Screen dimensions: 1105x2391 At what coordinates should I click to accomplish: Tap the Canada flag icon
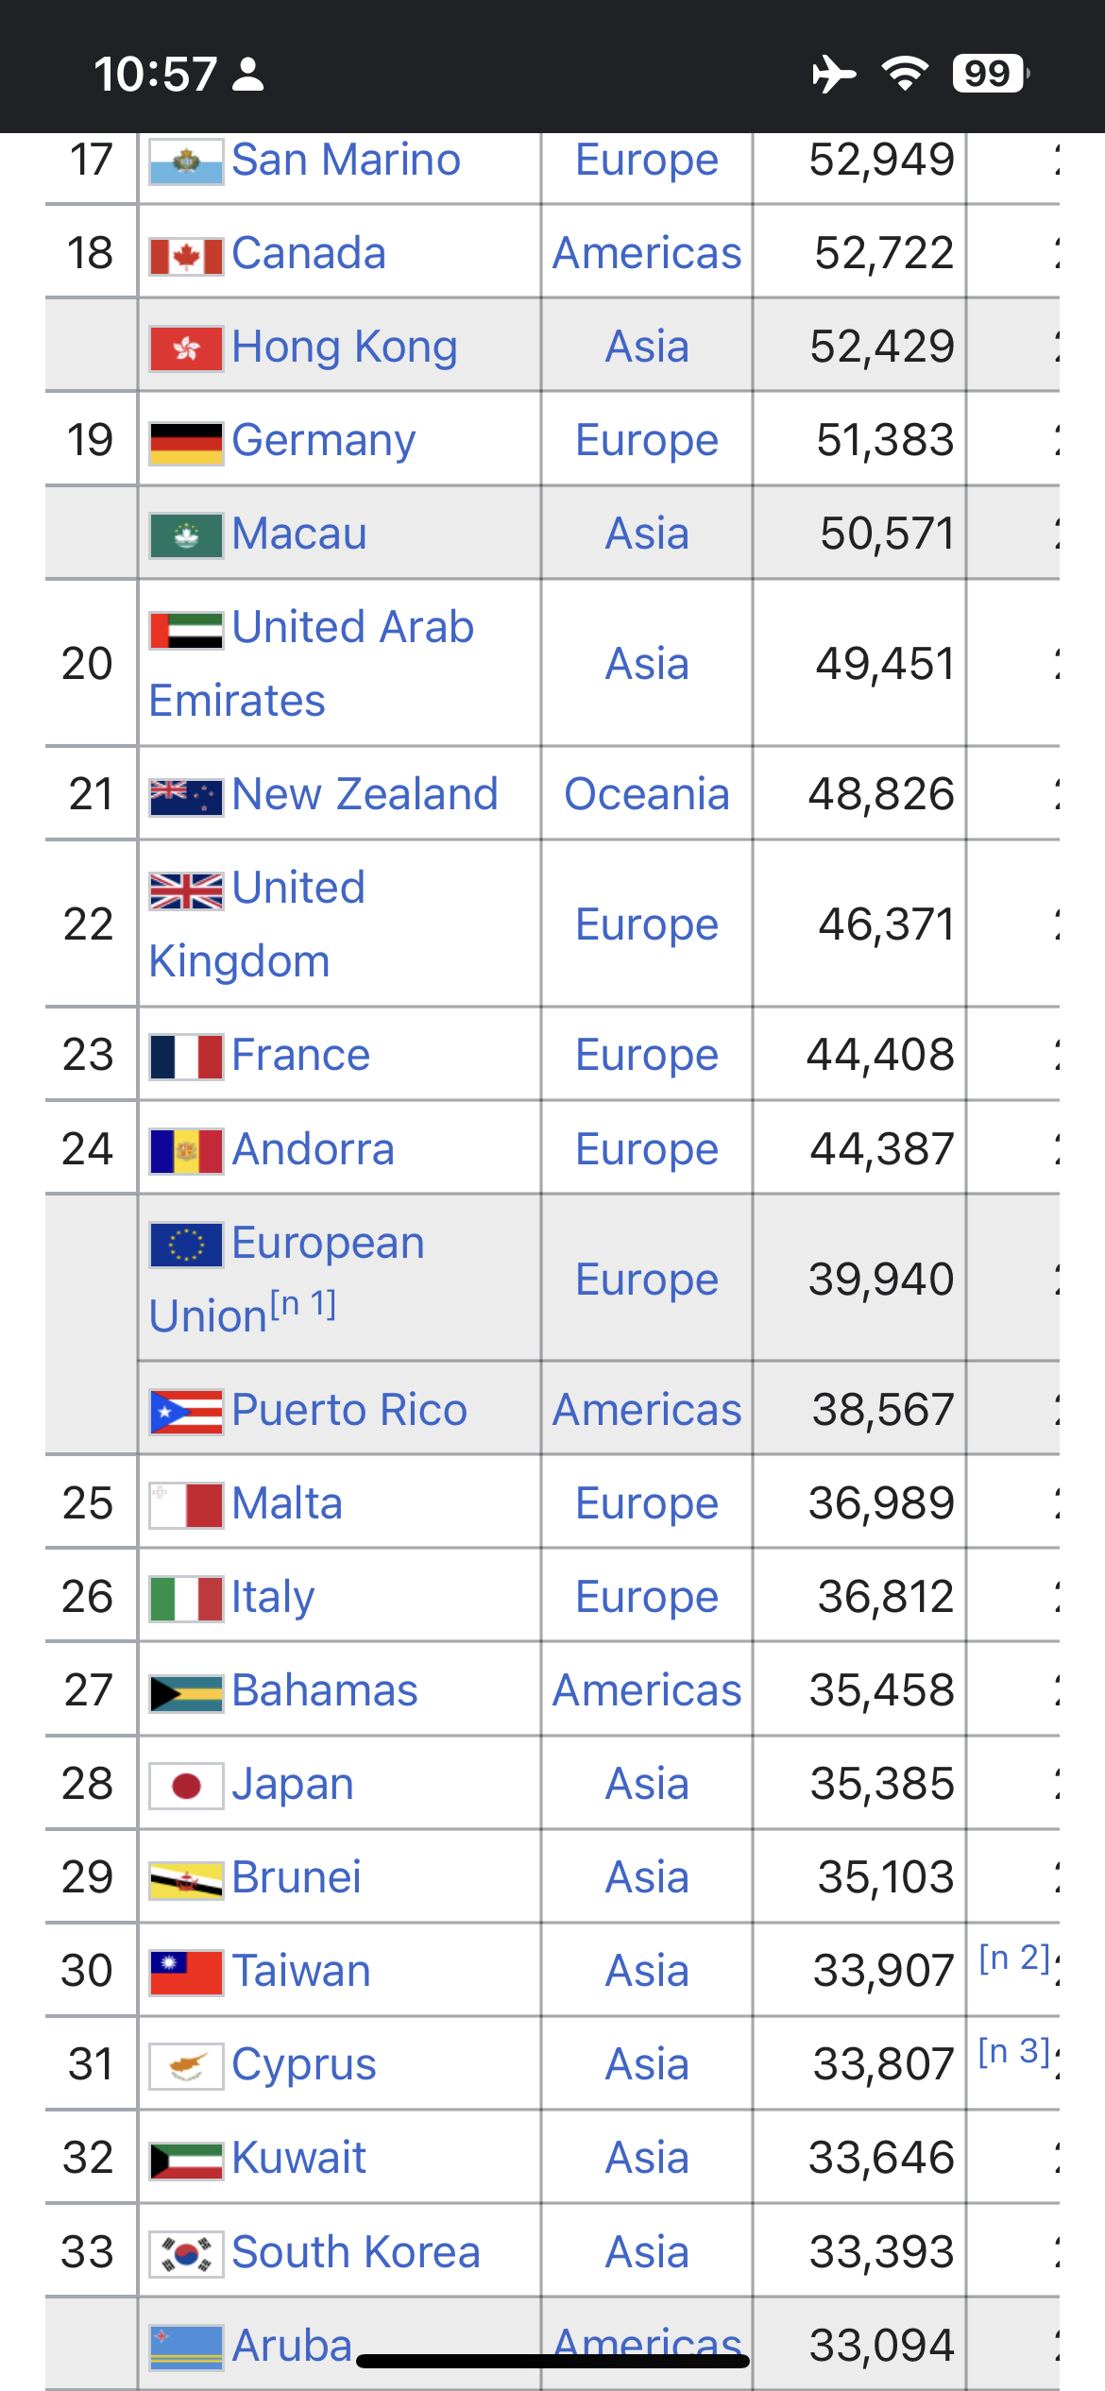point(186,256)
